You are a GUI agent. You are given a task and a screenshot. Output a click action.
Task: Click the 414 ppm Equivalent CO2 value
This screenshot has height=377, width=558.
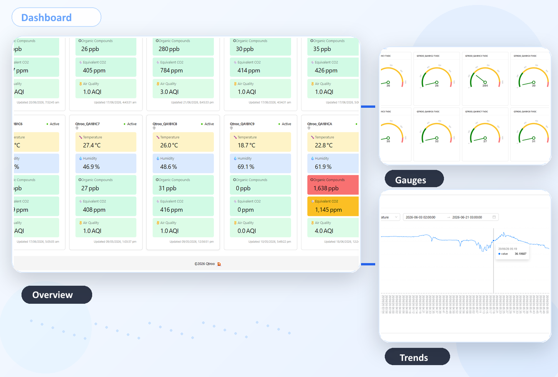point(249,71)
